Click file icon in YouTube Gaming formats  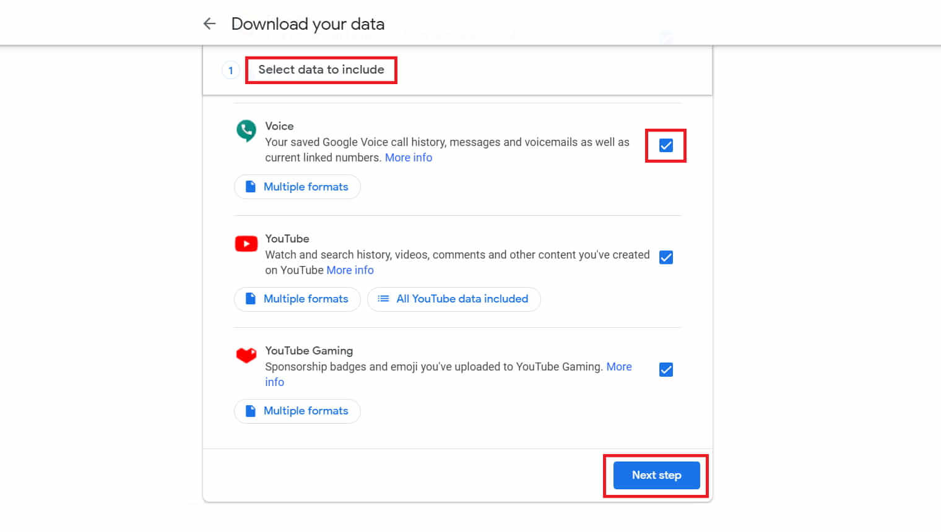click(251, 411)
